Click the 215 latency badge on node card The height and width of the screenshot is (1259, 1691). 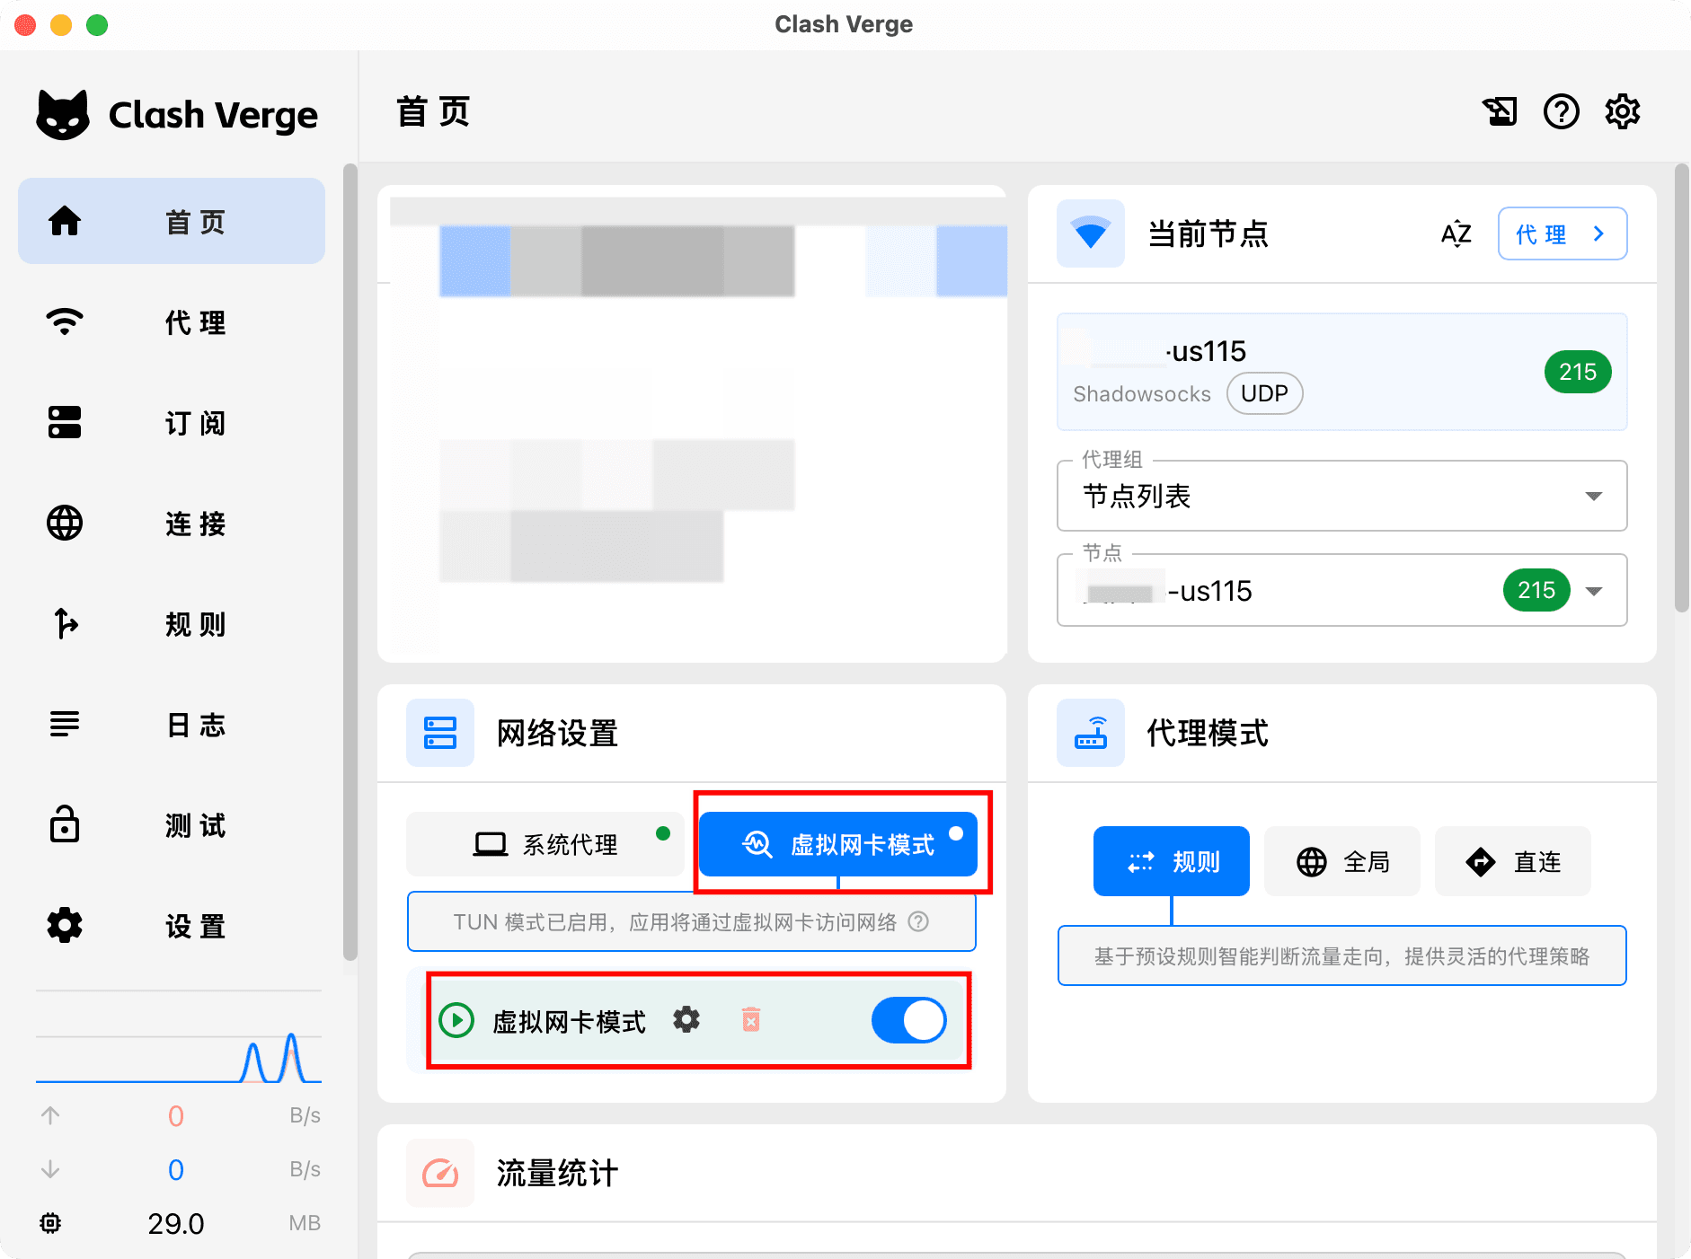click(1578, 372)
